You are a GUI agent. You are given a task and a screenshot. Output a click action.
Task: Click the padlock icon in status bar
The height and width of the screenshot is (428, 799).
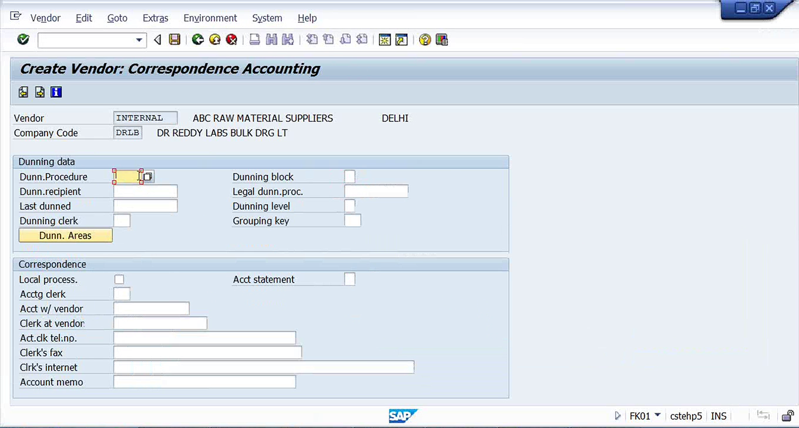[x=788, y=416]
